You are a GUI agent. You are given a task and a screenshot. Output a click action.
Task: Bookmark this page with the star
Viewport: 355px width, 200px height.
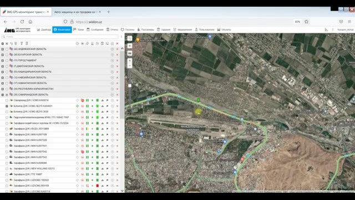pos(306,22)
